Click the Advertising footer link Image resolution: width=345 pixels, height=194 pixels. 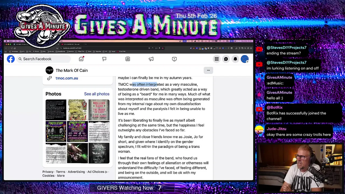click(x=76, y=172)
